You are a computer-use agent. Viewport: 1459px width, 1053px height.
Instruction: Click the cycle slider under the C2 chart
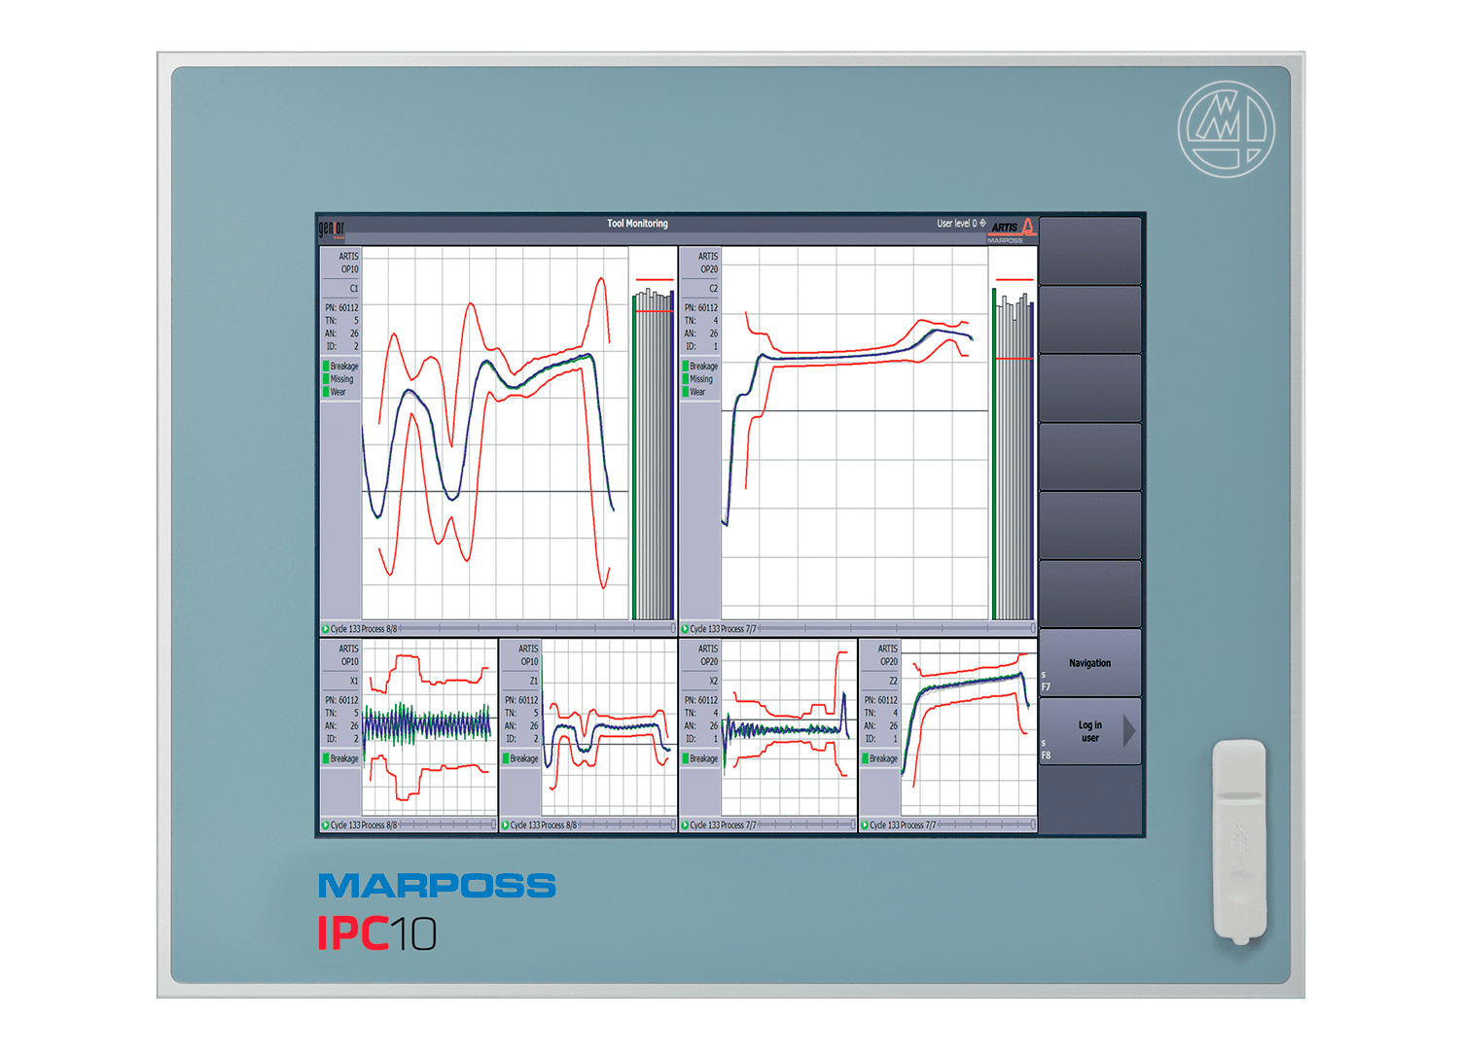(896, 629)
